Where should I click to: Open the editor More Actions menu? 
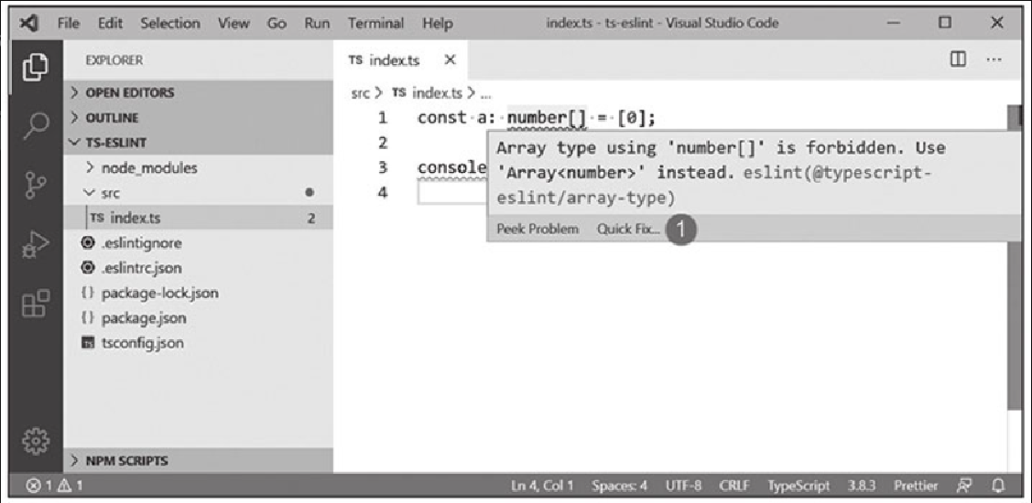(x=994, y=59)
